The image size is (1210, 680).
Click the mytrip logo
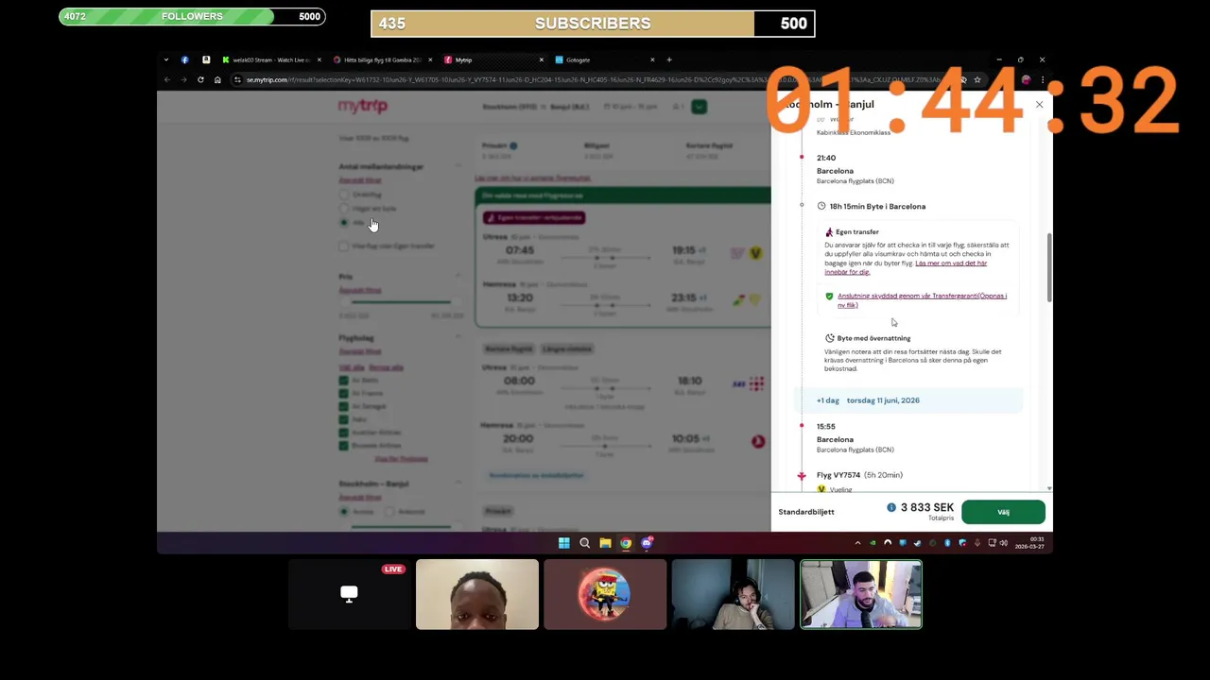[363, 106]
